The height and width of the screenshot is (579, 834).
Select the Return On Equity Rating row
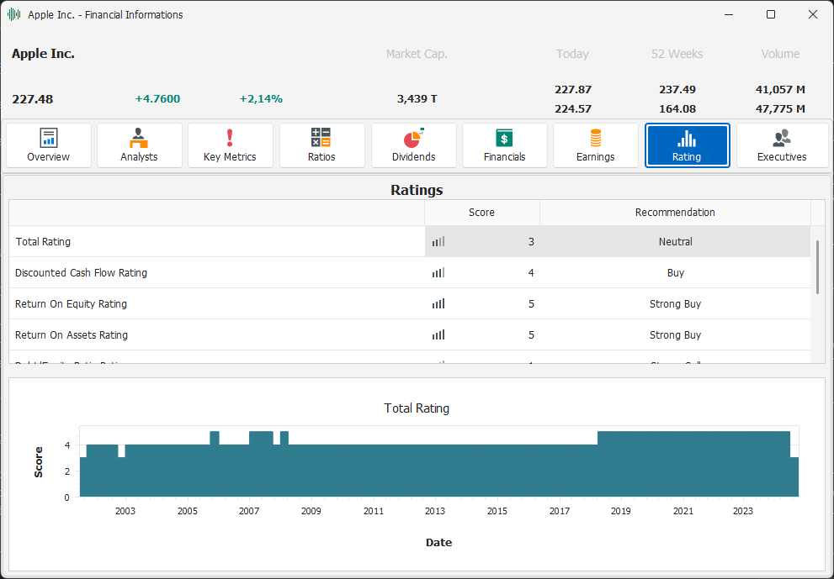coord(410,304)
